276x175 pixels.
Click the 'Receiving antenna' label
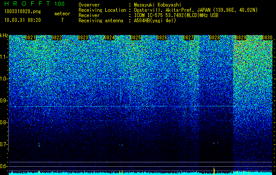click(x=101, y=21)
